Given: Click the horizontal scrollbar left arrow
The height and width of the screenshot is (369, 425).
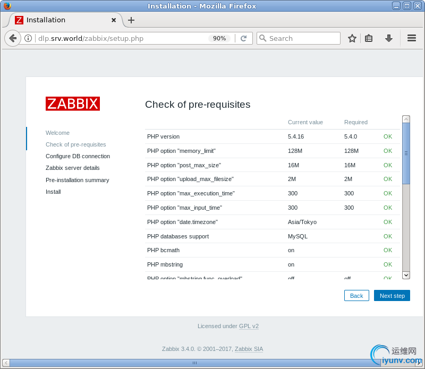Looking at the screenshot, I should point(6,363).
